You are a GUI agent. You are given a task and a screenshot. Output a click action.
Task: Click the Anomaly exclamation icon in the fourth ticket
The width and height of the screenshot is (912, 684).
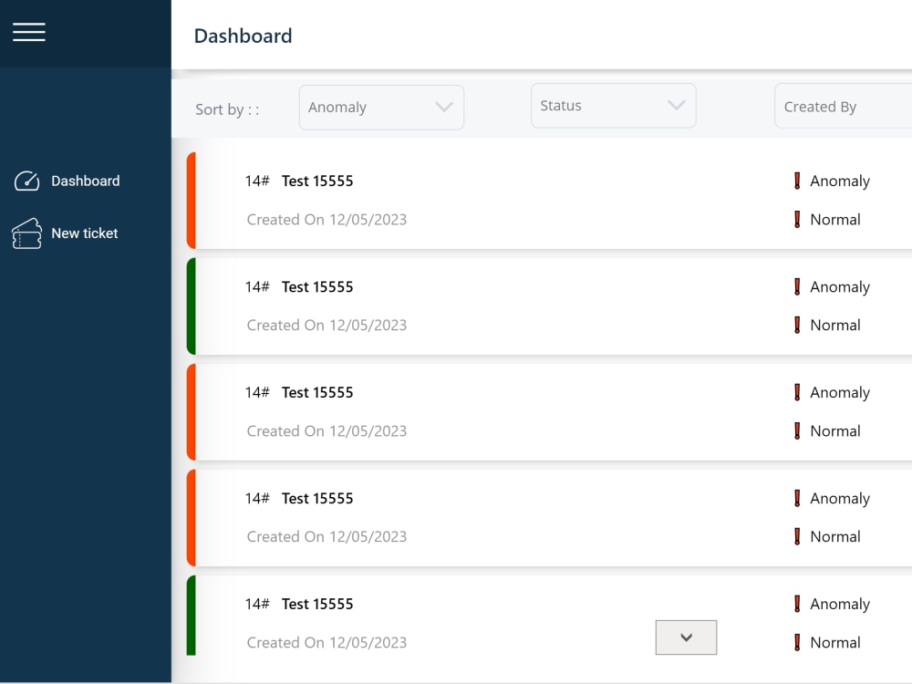797,499
